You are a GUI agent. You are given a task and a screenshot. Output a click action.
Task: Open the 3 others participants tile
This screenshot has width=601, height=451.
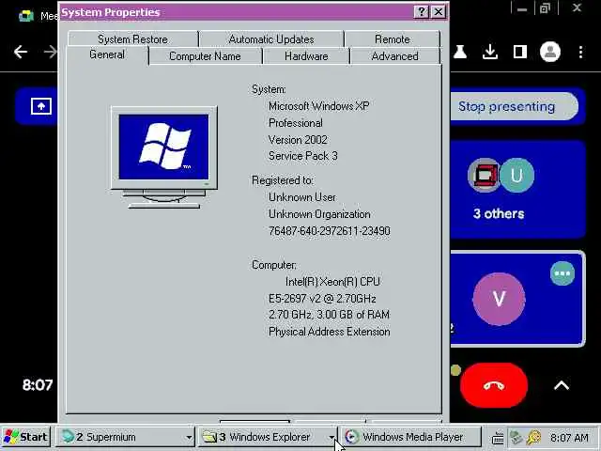pos(517,189)
